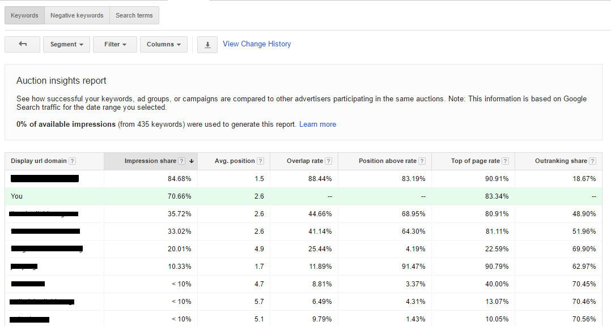Sort by Overlap rate column header

[x=305, y=161]
